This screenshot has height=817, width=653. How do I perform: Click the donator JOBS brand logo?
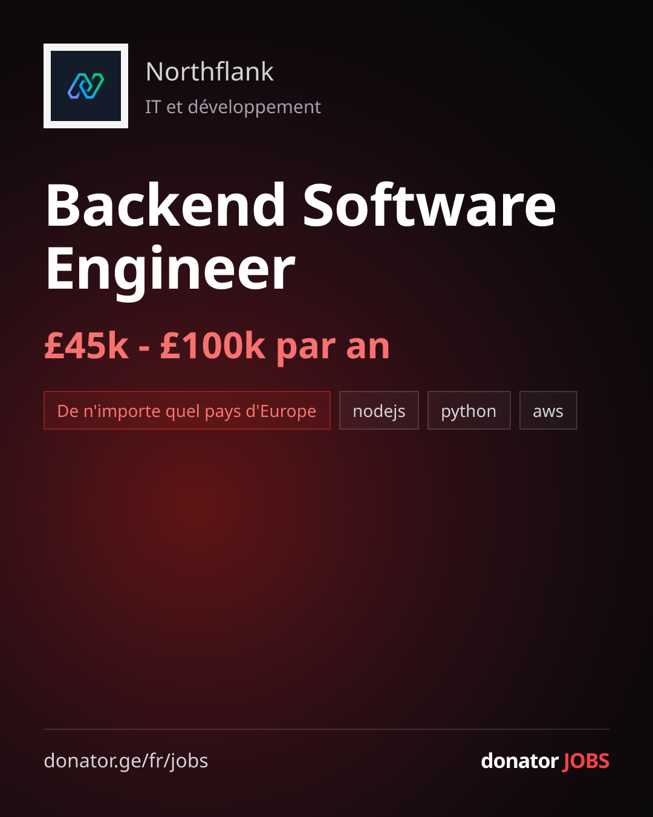pos(545,761)
